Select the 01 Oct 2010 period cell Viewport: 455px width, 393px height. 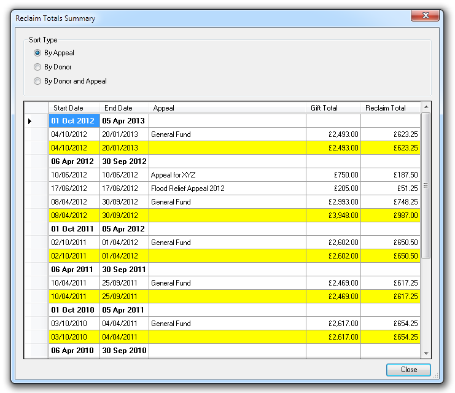[74, 310]
